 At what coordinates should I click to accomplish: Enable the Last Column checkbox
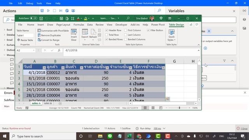pos(125,35)
